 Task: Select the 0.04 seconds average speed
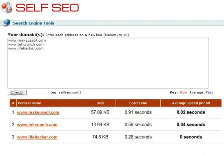coord(191,125)
